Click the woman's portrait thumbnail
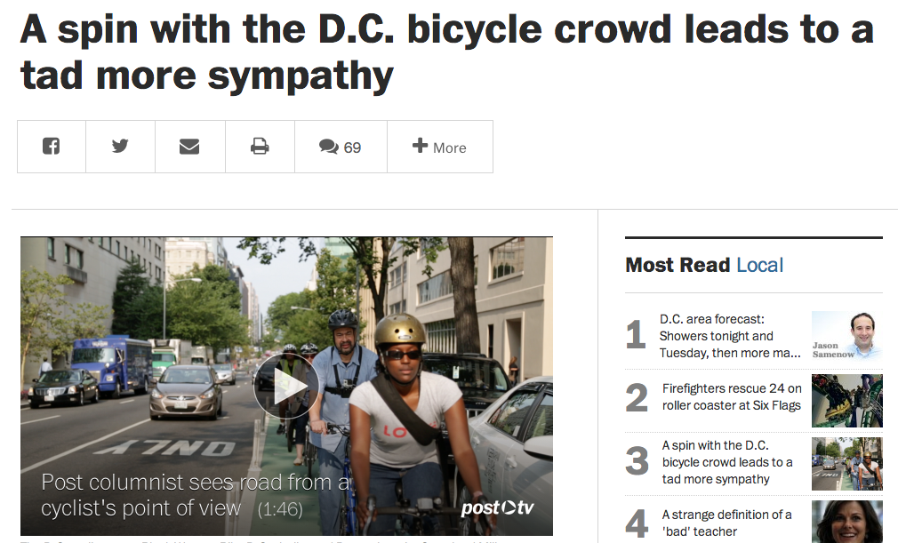This screenshot has height=543, width=898. tap(846, 522)
